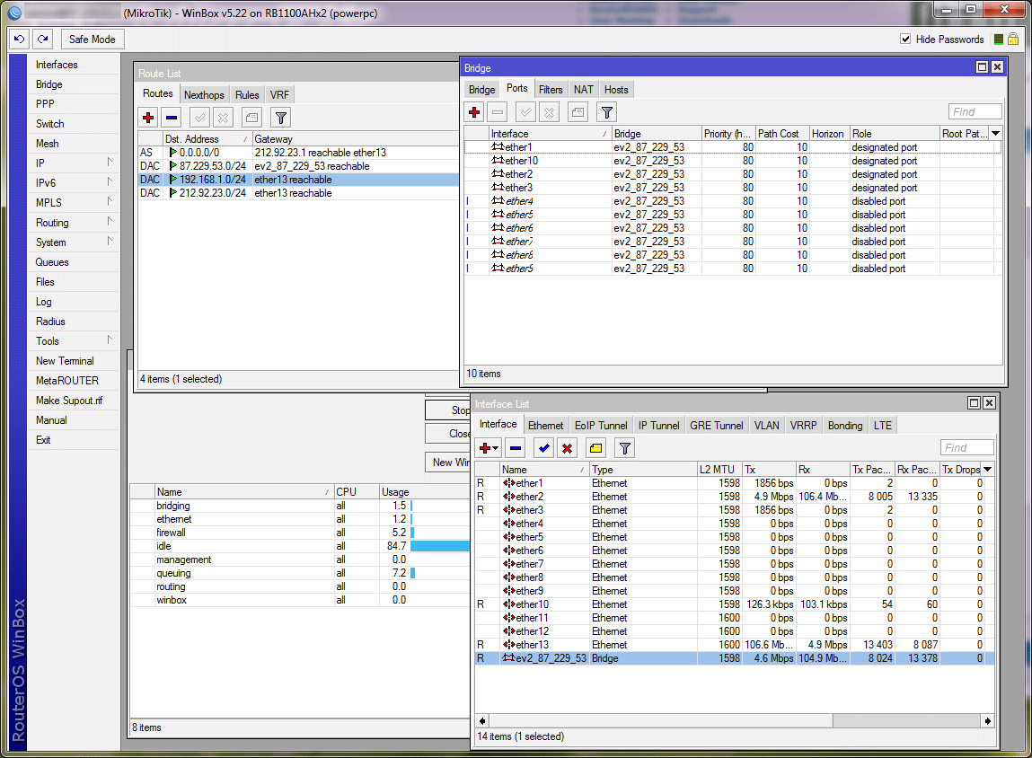Click comment icon in Bridge window toolbar
This screenshot has height=758, width=1032.
coord(578,112)
